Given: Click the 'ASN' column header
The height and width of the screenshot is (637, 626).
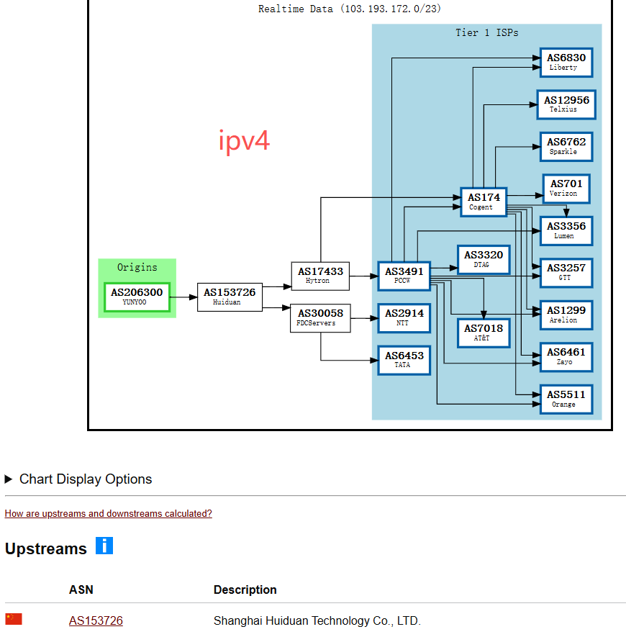Looking at the screenshot, I should [81, 589].
